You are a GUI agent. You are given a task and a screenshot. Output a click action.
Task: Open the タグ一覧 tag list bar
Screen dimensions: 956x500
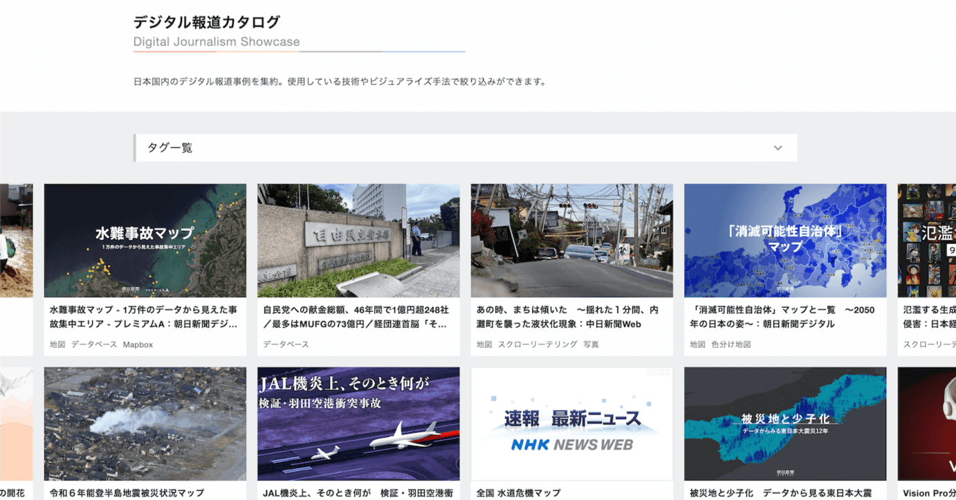(x=466, y=148)
